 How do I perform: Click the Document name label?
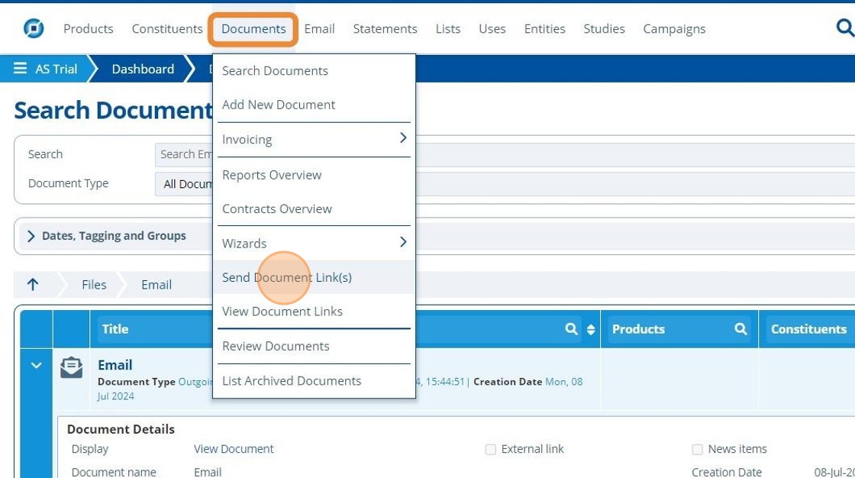tap(114, 471)
